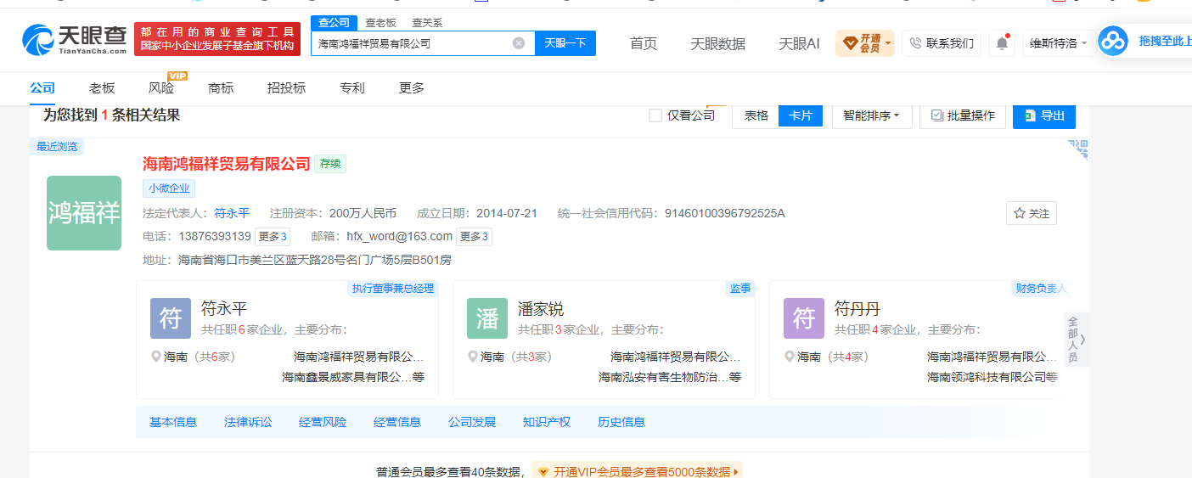Click the 符 avatar for 符丹丹
The image size is (1192, 478).
click(804, 318)
